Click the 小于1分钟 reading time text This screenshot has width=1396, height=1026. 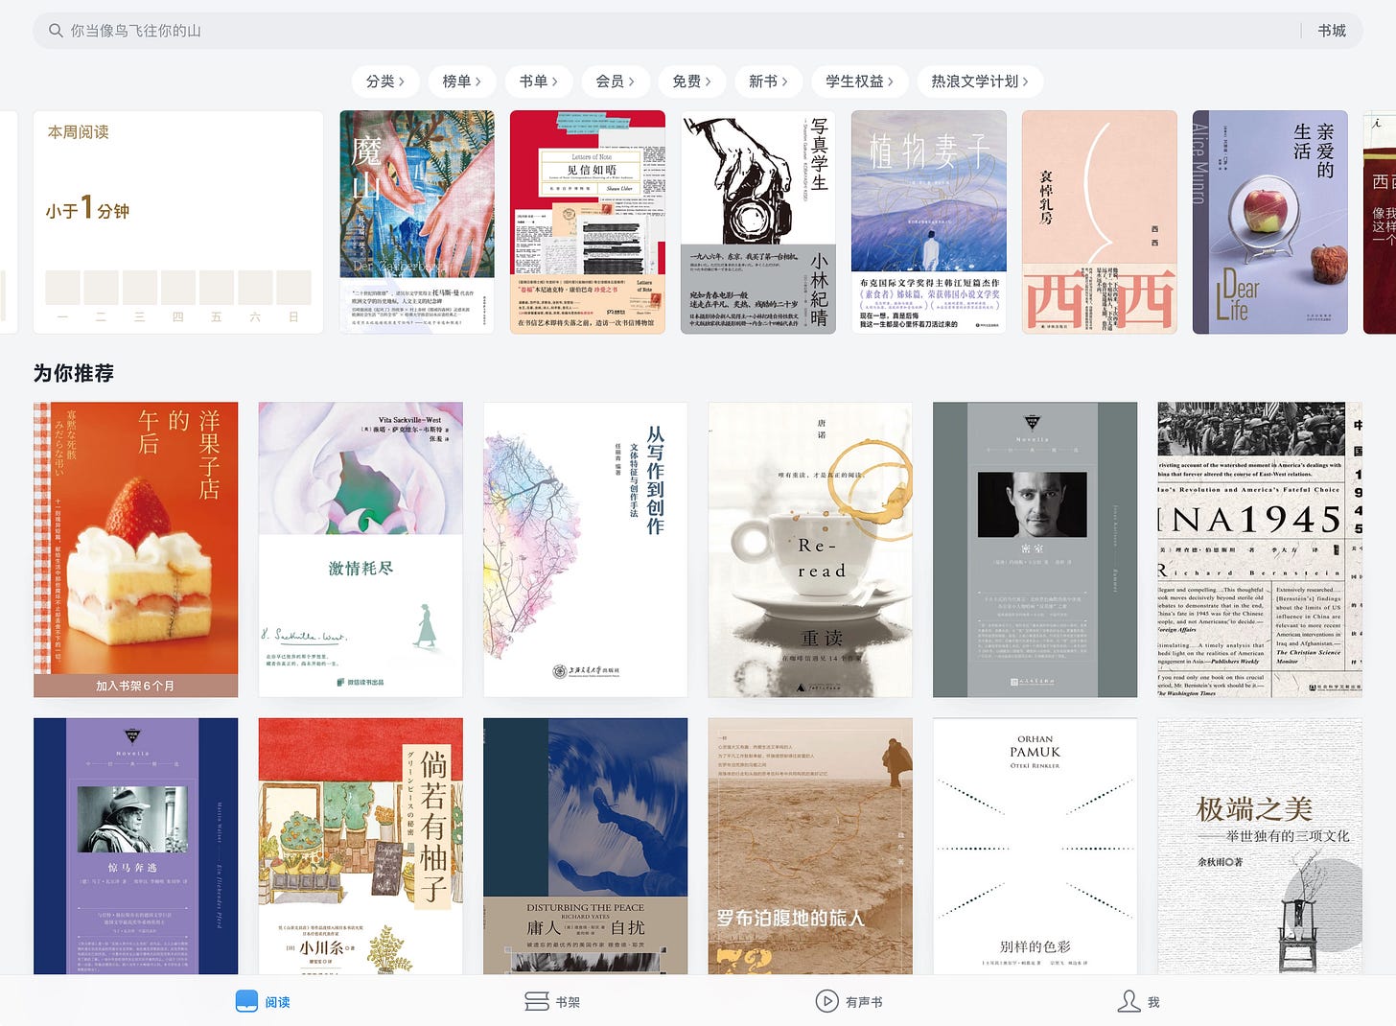point(87,208)
